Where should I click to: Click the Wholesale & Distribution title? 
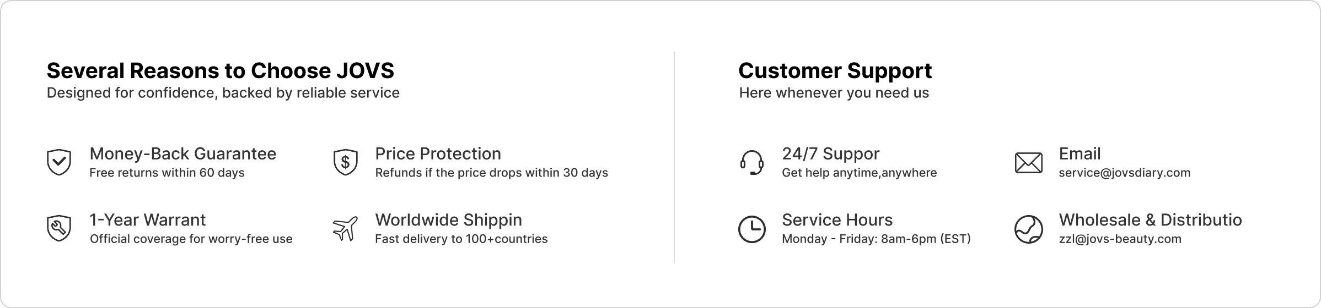pos(1150,219)
